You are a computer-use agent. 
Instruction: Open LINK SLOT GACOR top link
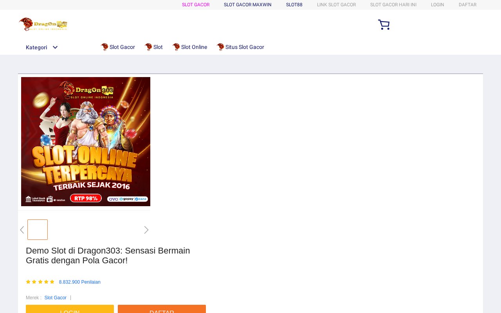[x=337, y=5]
